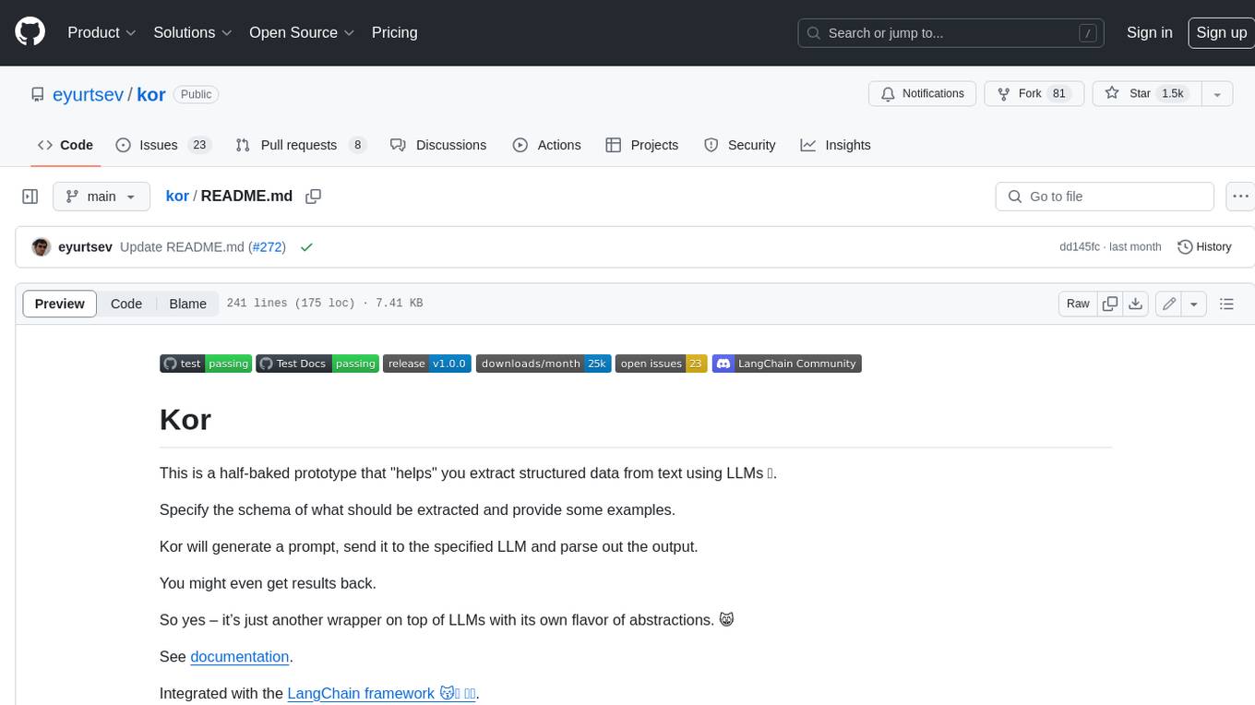The image size is (1255, 705).
Task: Expand the Open Source menu
Action: pyautogui.click(x=302, y=32)
